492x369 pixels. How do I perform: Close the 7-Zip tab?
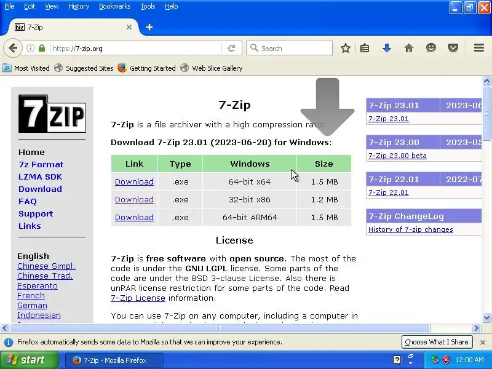pyautogui.click(x=129, y=27)
